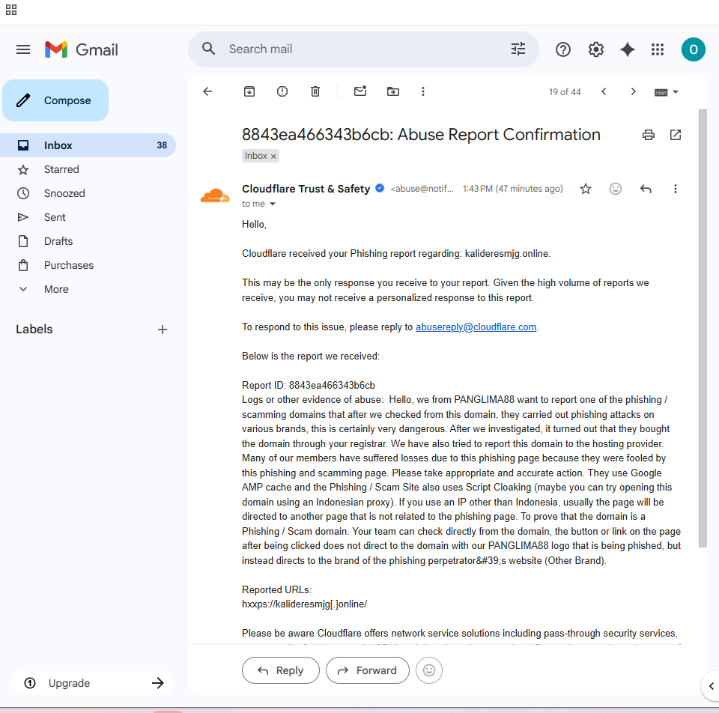The width and height of the screenshot is (719, 713).
Task: Show search options filter icon
Action: [518, 49]
